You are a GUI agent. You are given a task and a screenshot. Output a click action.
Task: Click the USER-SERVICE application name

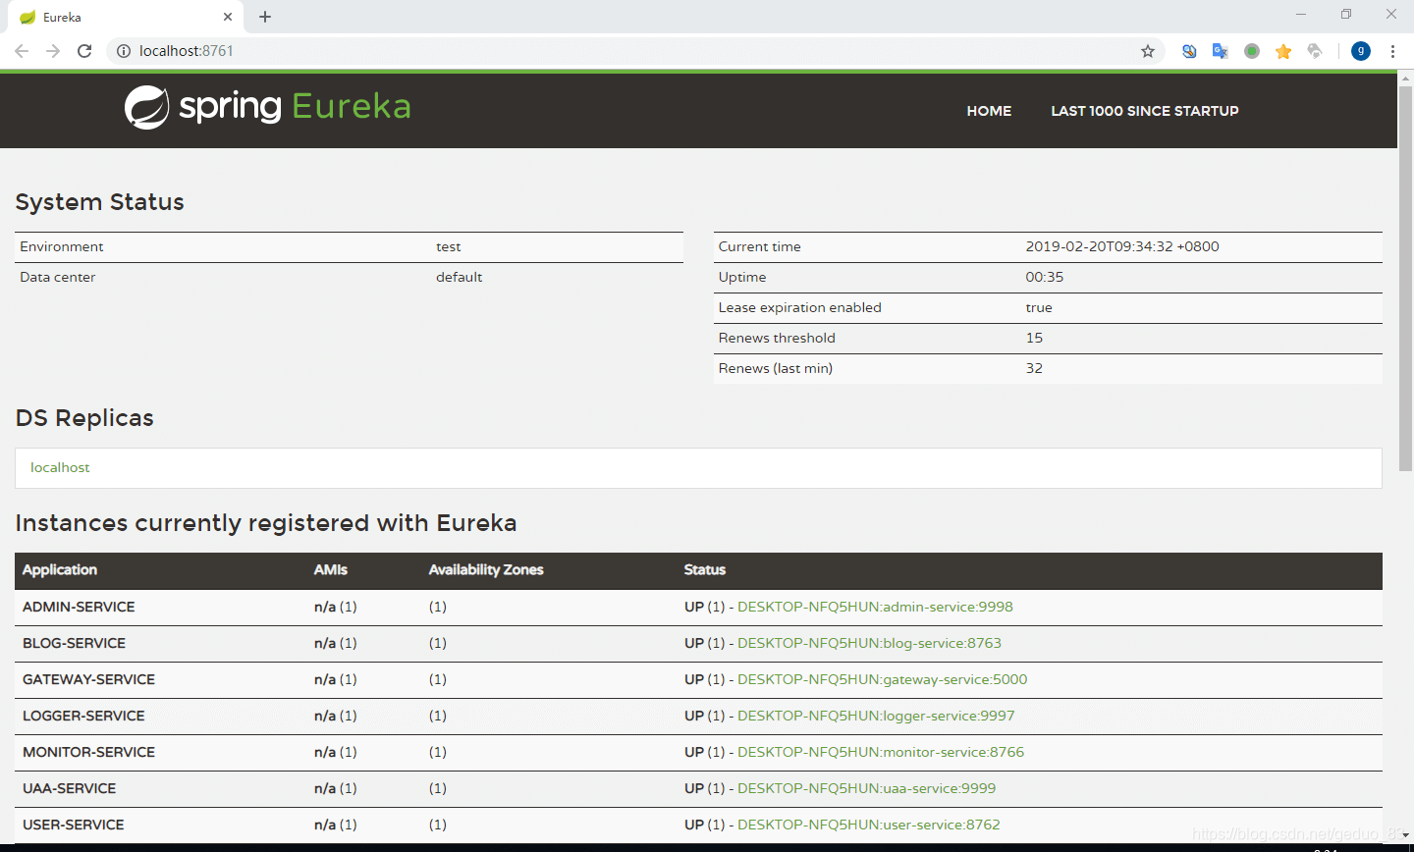pyautogui.click(x=74, y=825)
